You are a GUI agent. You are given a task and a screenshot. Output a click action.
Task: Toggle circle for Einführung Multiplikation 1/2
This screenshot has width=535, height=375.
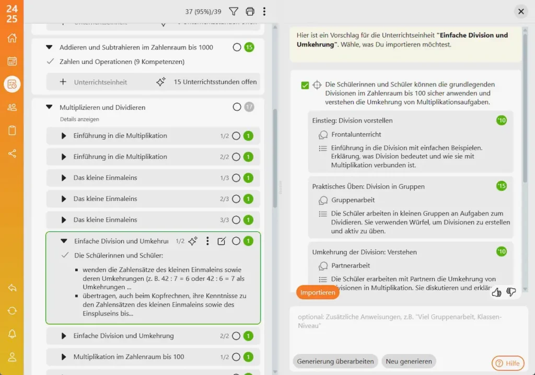point(236,136)
